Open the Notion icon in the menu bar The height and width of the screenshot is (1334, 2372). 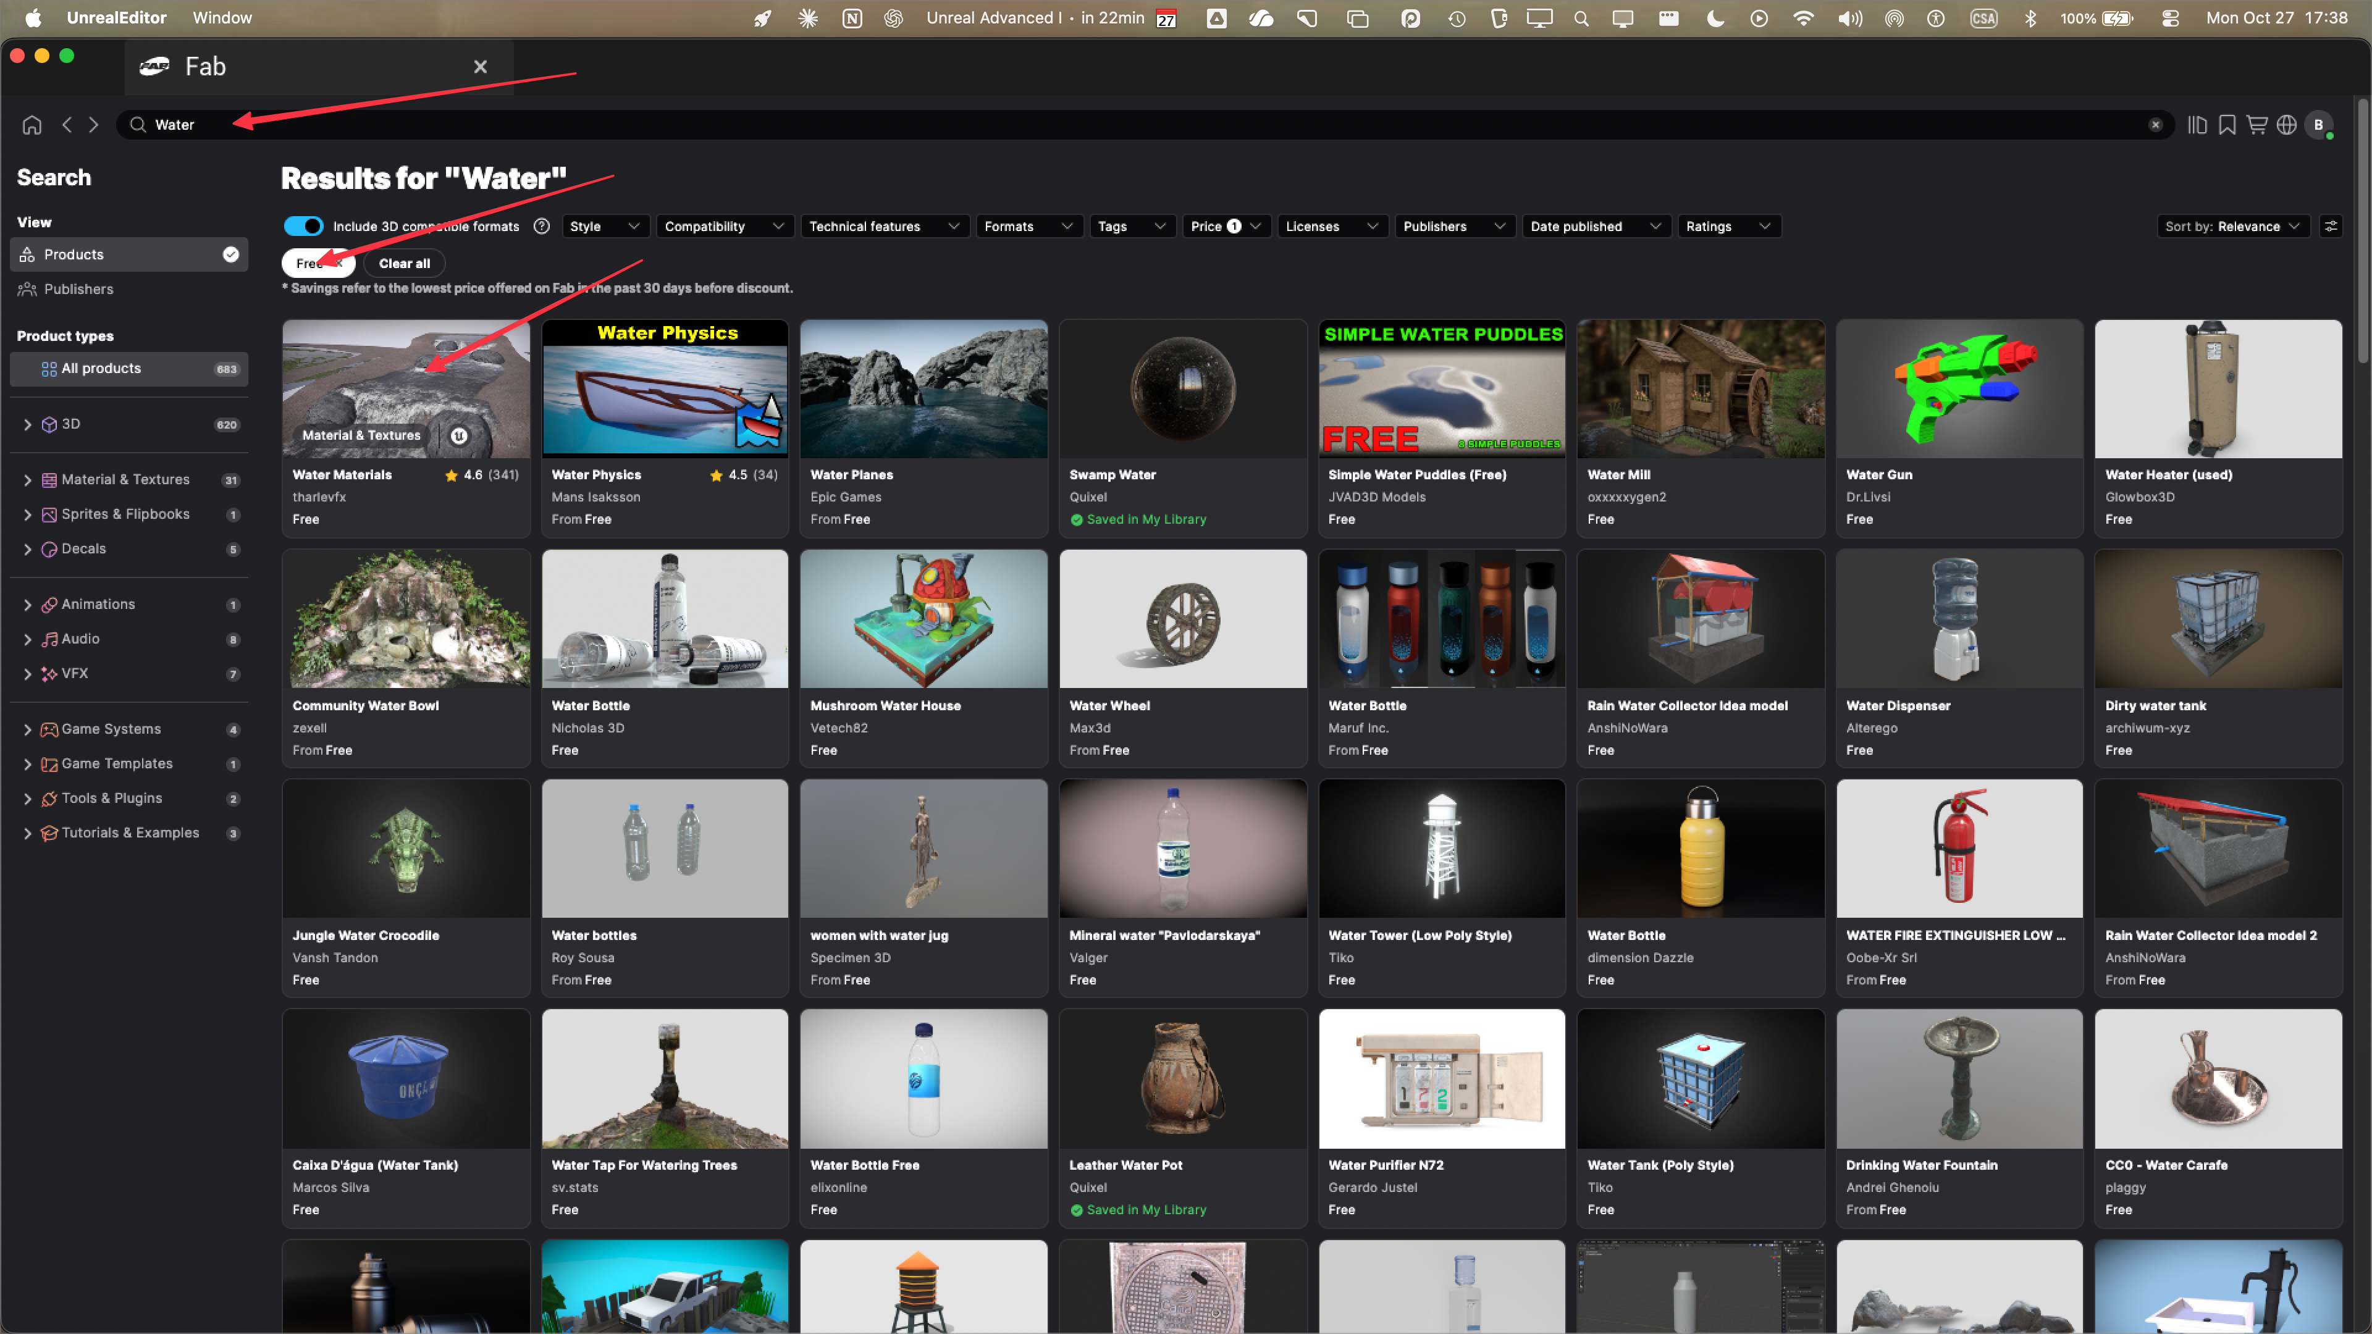(x=852, y=17)
